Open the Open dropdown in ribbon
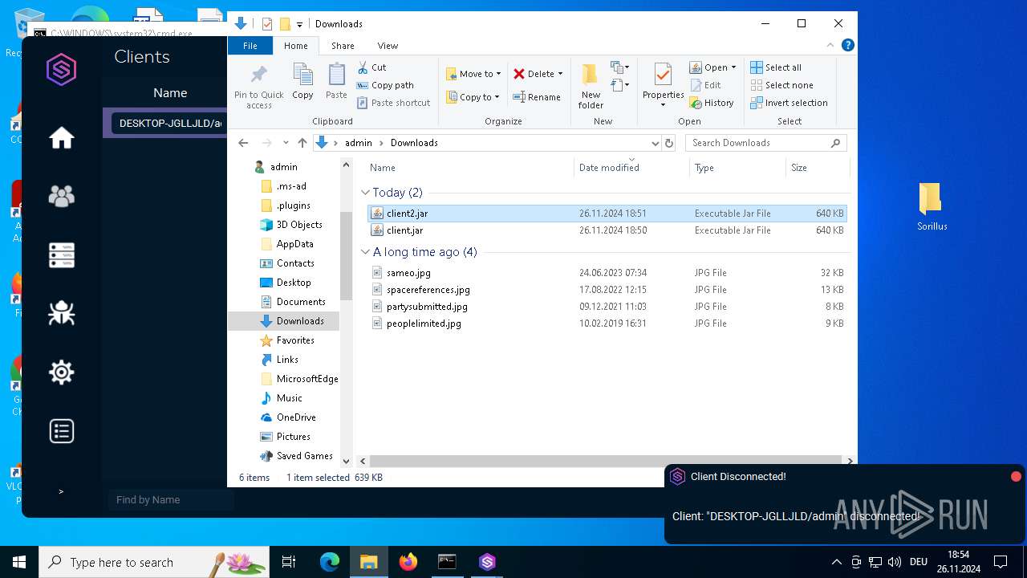Viewport: 1027px width, 578px height. point(713,67)
